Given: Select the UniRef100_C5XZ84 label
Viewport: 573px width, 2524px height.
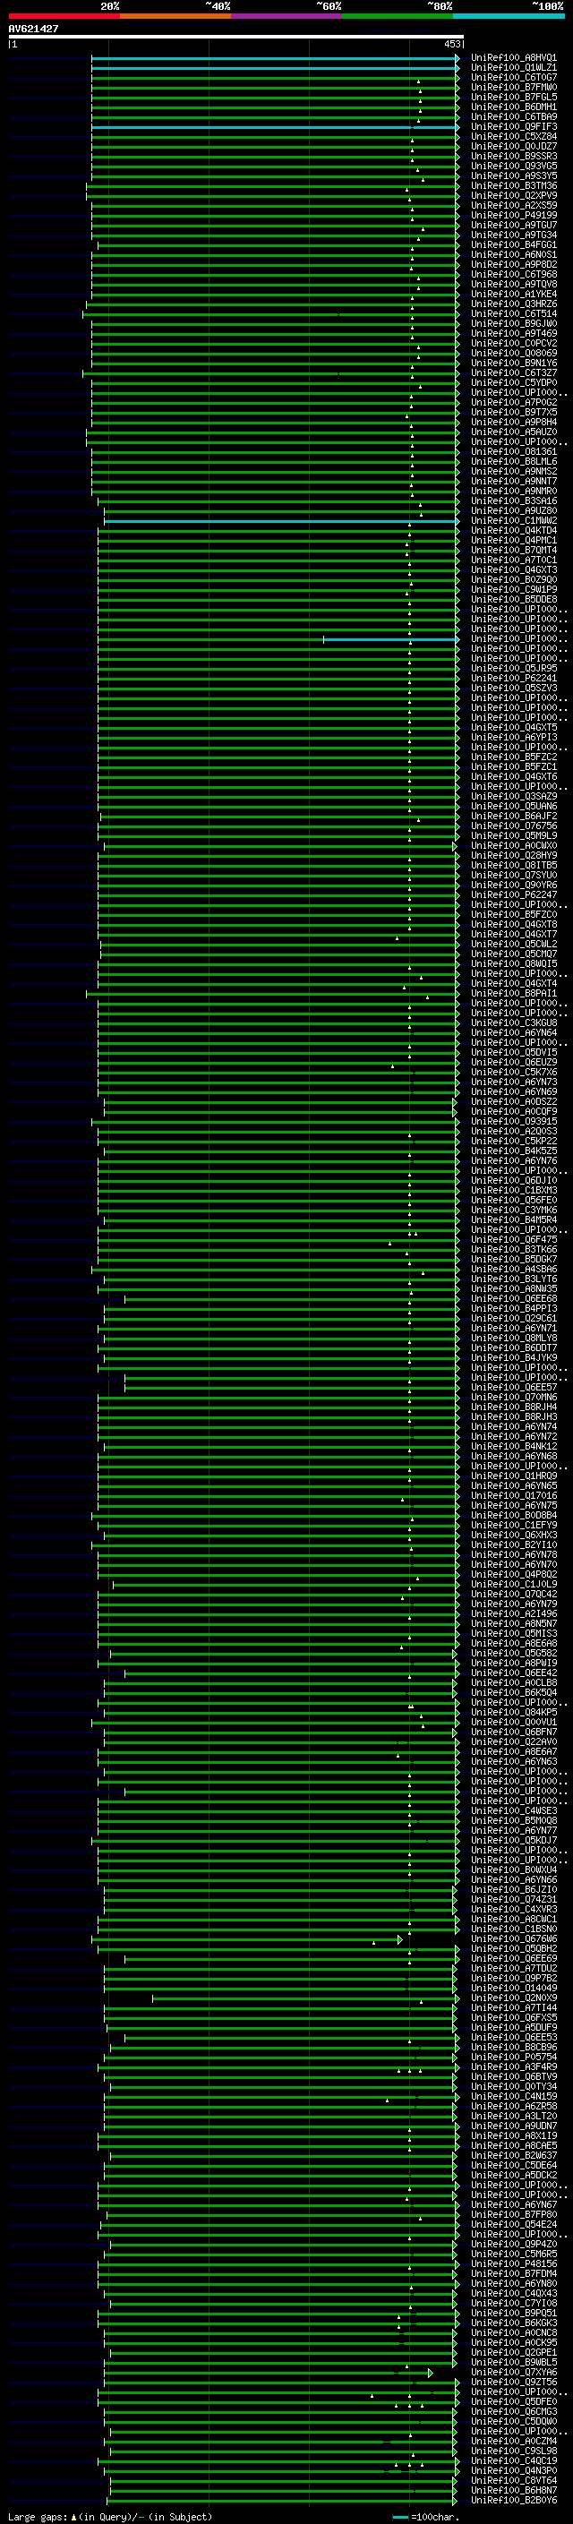Looking at the screenshot, I should coord(513,136).
